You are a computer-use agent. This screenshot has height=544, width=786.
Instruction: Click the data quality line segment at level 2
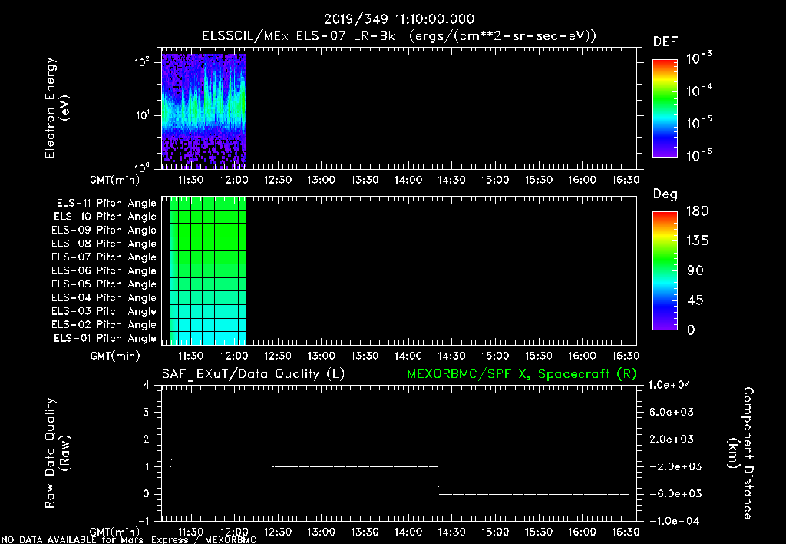point(222,440)
